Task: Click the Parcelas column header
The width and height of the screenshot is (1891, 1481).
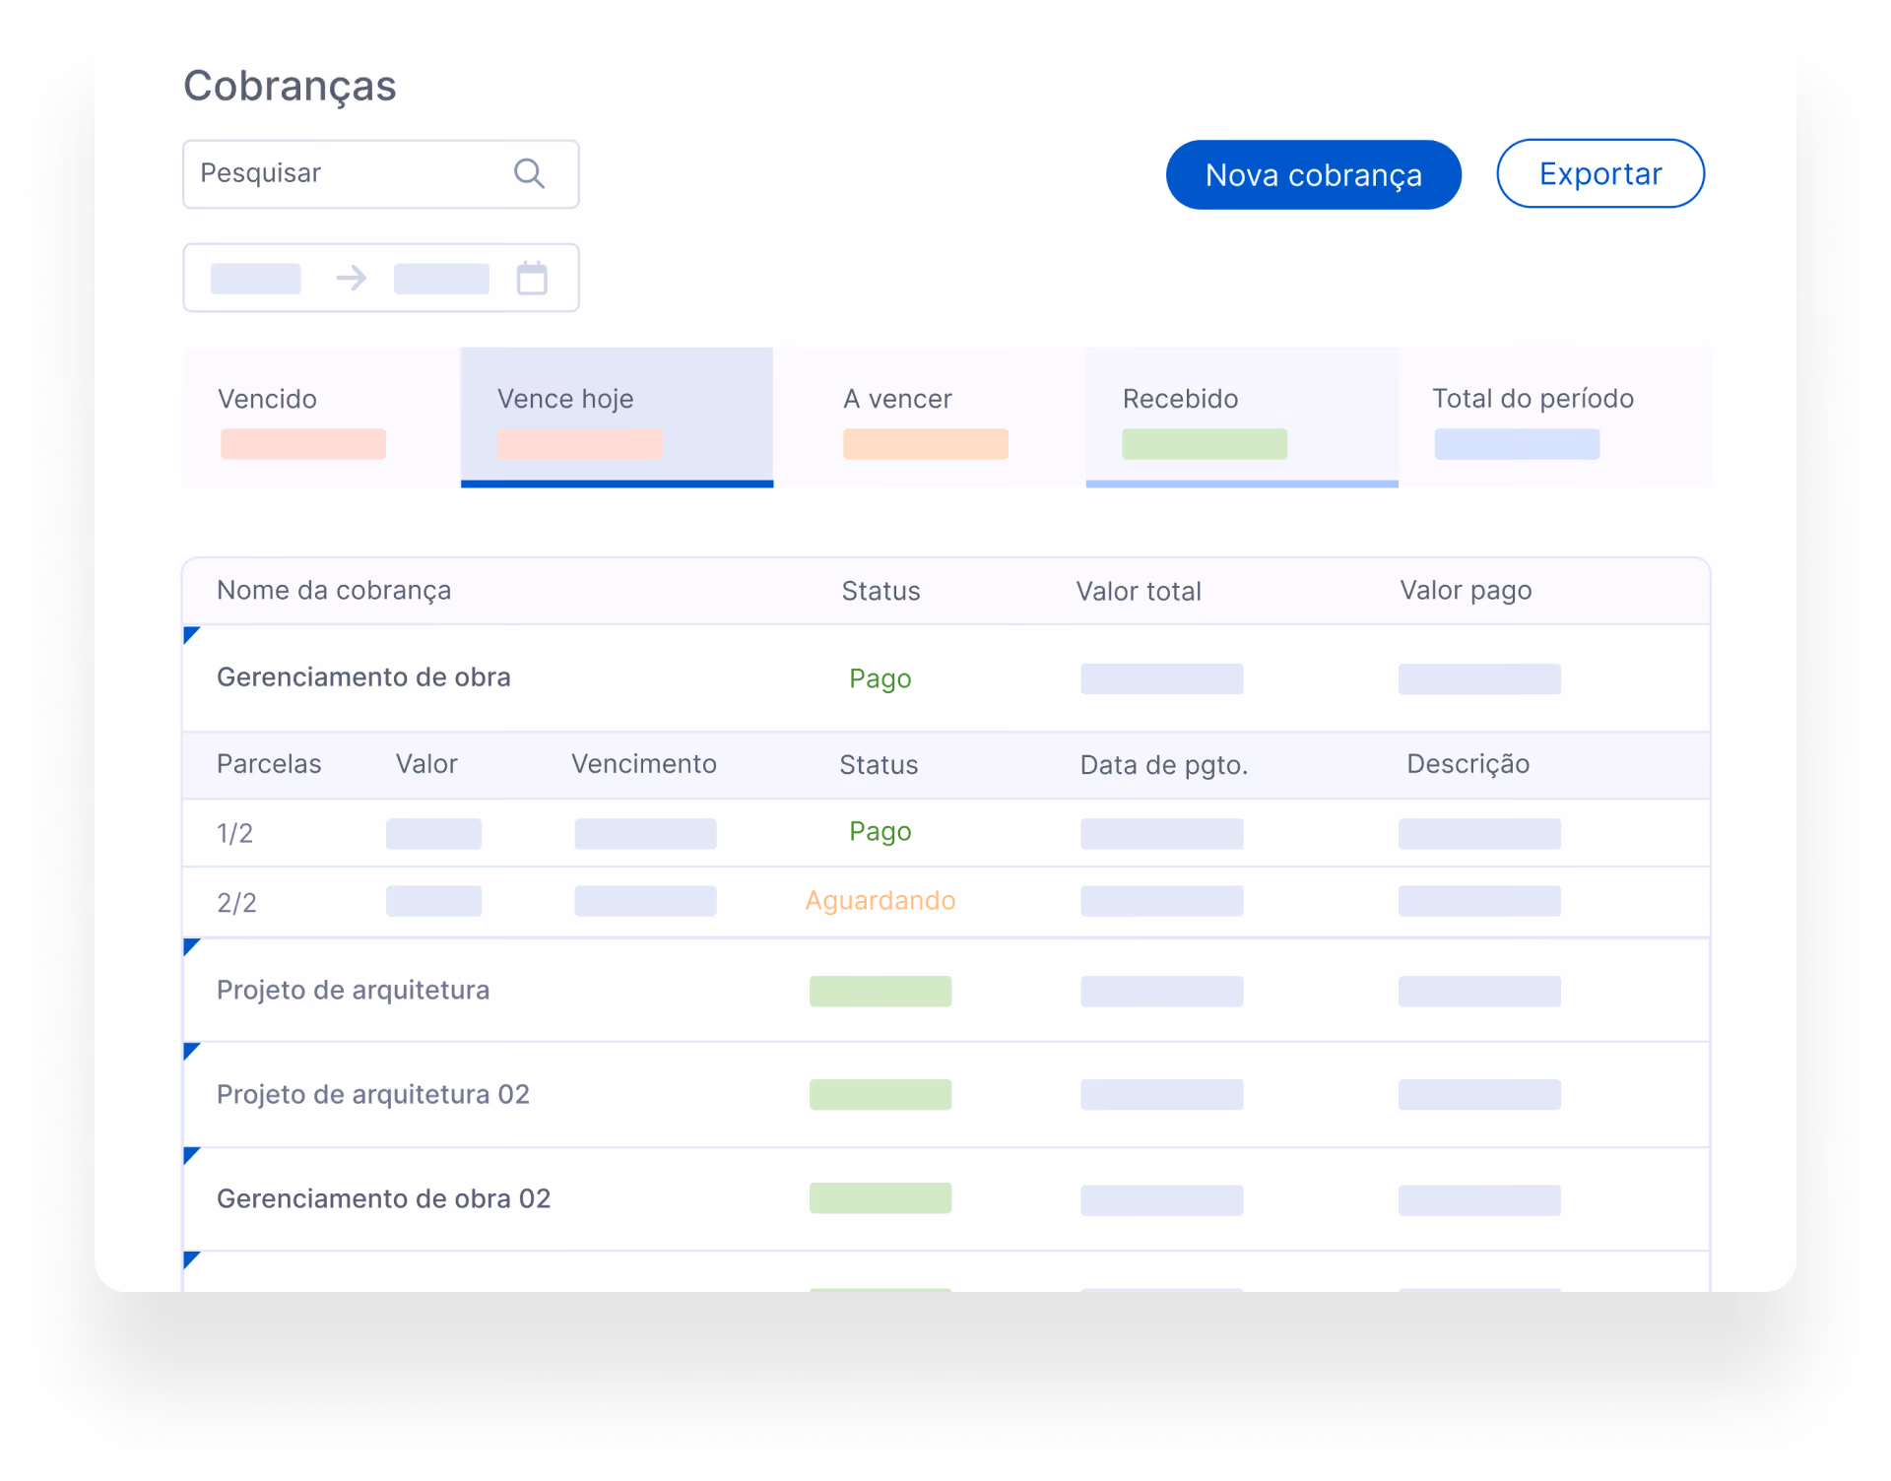Action: point(269,764)
